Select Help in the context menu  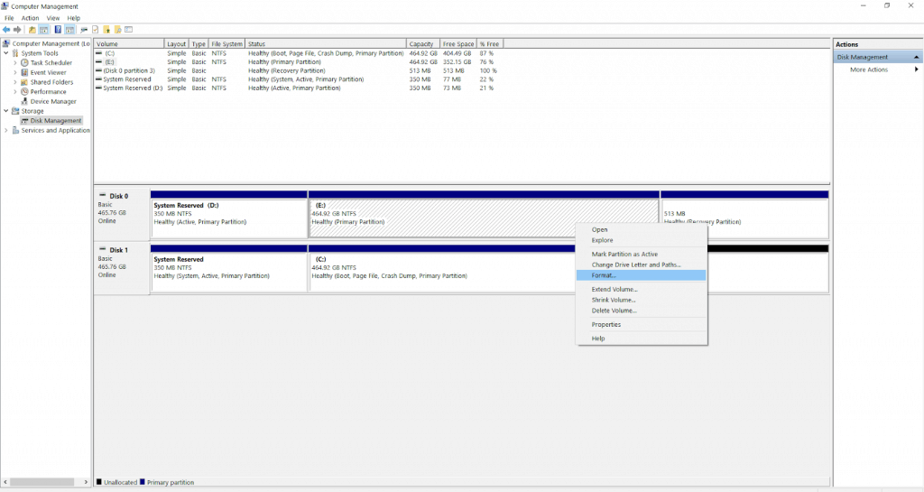click(x=642, y=339)
